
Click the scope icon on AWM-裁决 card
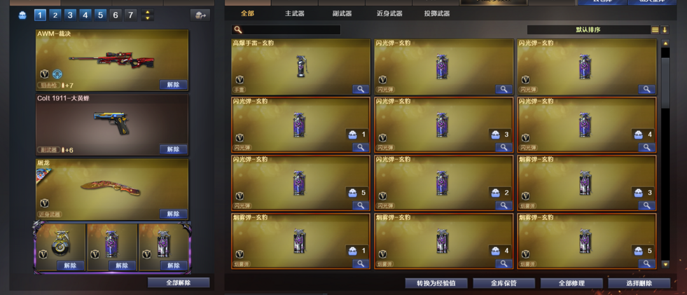(x=57, y=74)
